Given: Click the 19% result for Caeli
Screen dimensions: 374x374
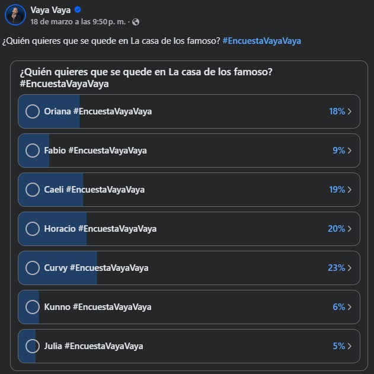Looking at the screenshot, I should pos(337,190).
